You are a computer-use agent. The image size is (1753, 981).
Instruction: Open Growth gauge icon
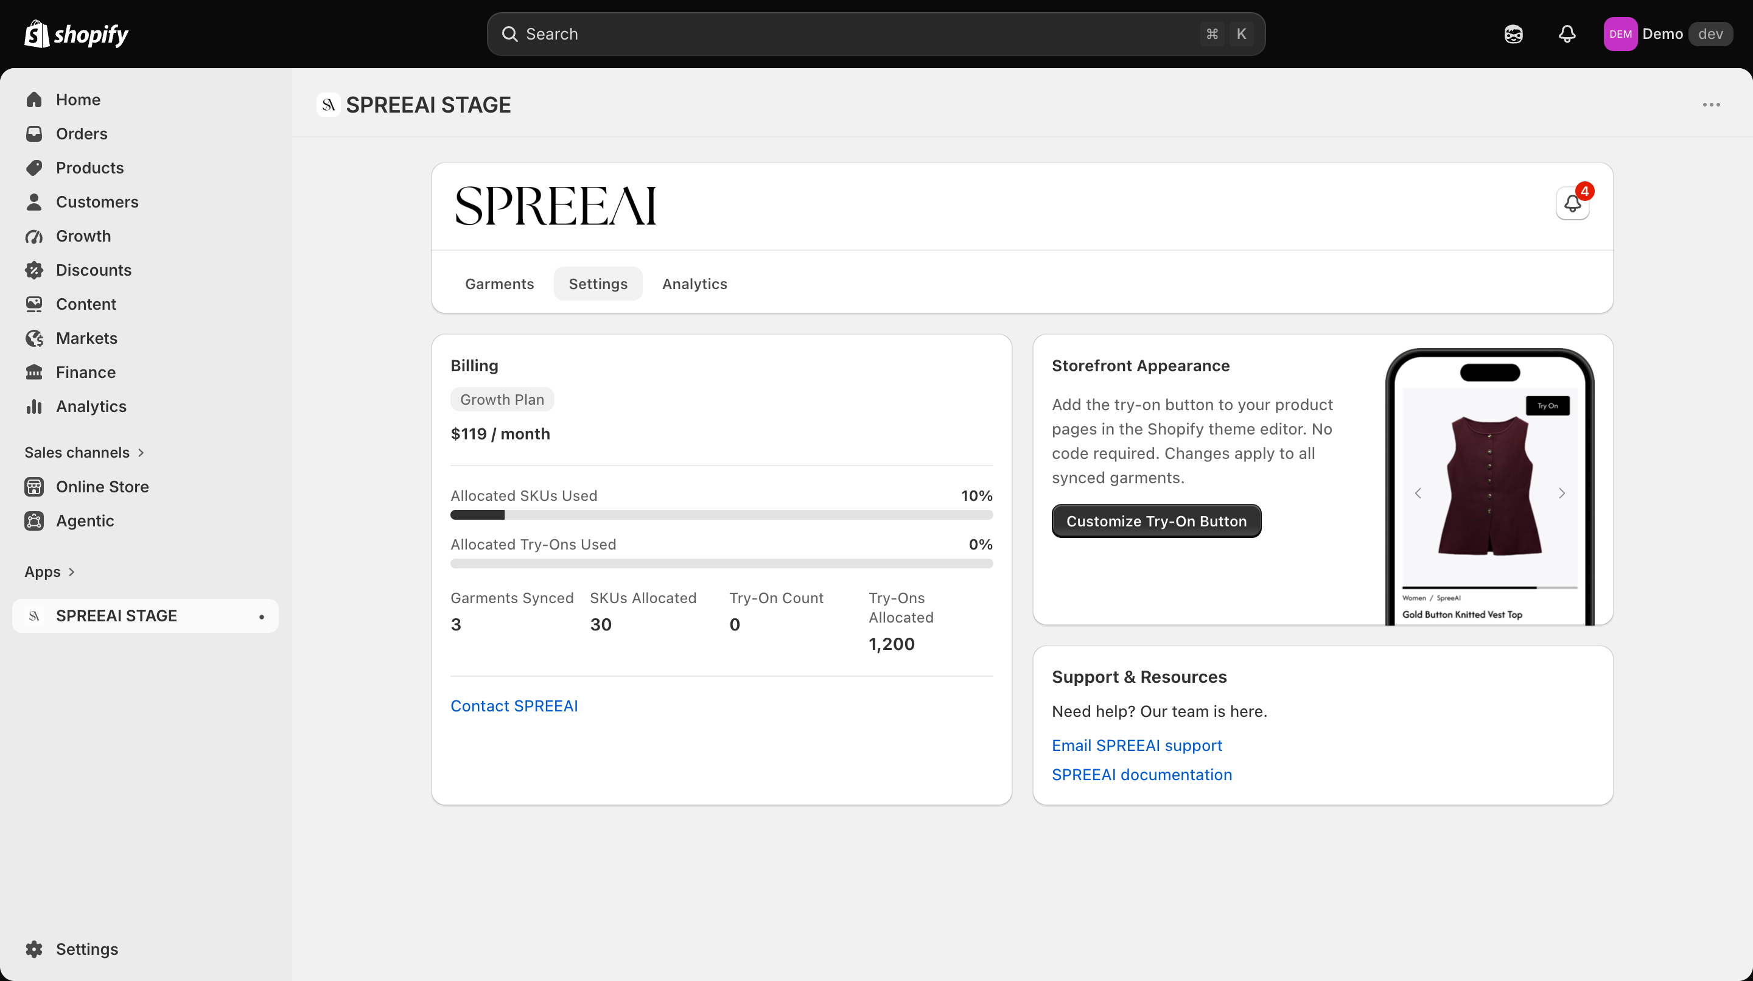coord(34,236)
